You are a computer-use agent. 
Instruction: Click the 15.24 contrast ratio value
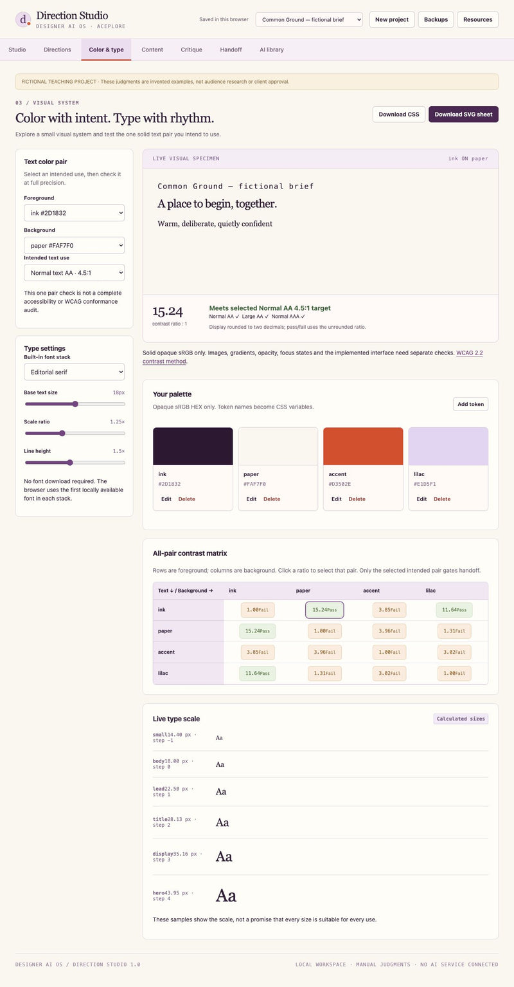point(168,312)
